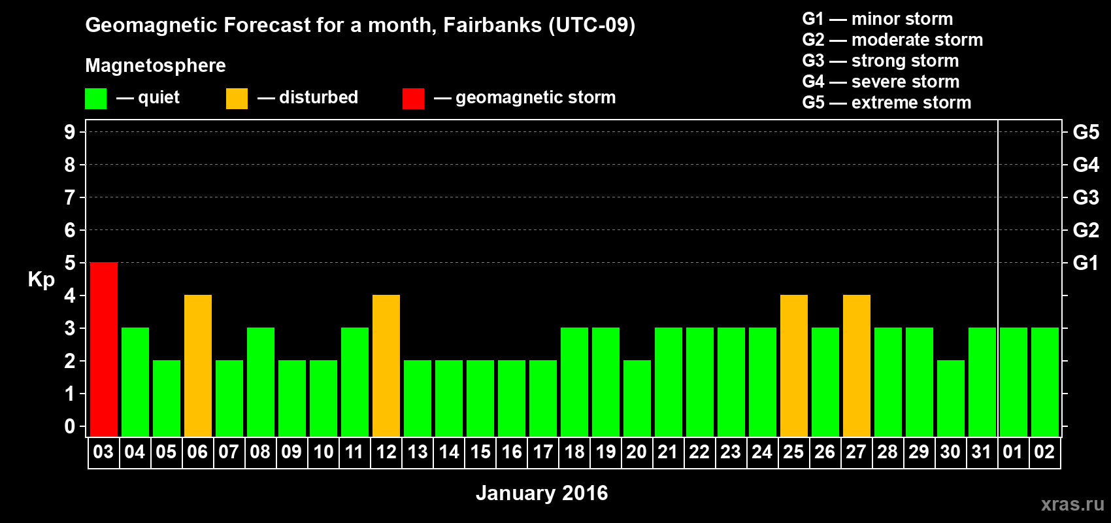
Task: Click the date label 22 on the axis
Action: [x=699, y=452]
